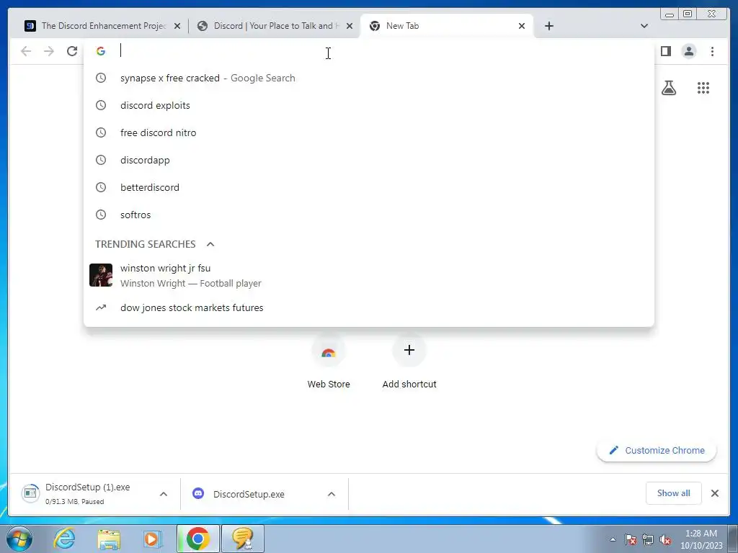Select 'free discord nitro' suggestion
738x553 pixels.
[368, 132]
